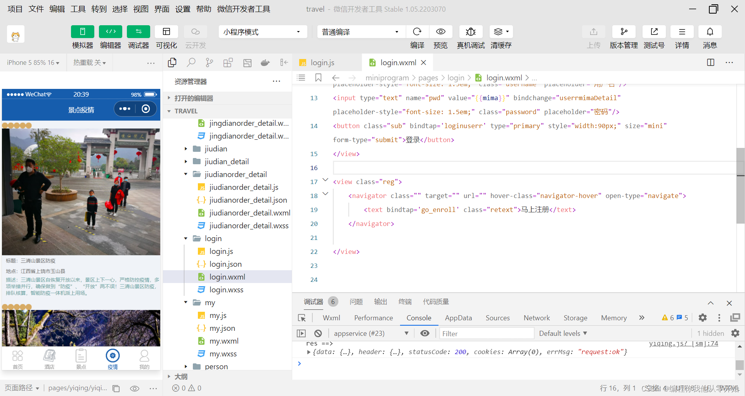This screenshot has height=396, width=745.
Task: Click the yiqing.js source link
Action: pos(683,344)
